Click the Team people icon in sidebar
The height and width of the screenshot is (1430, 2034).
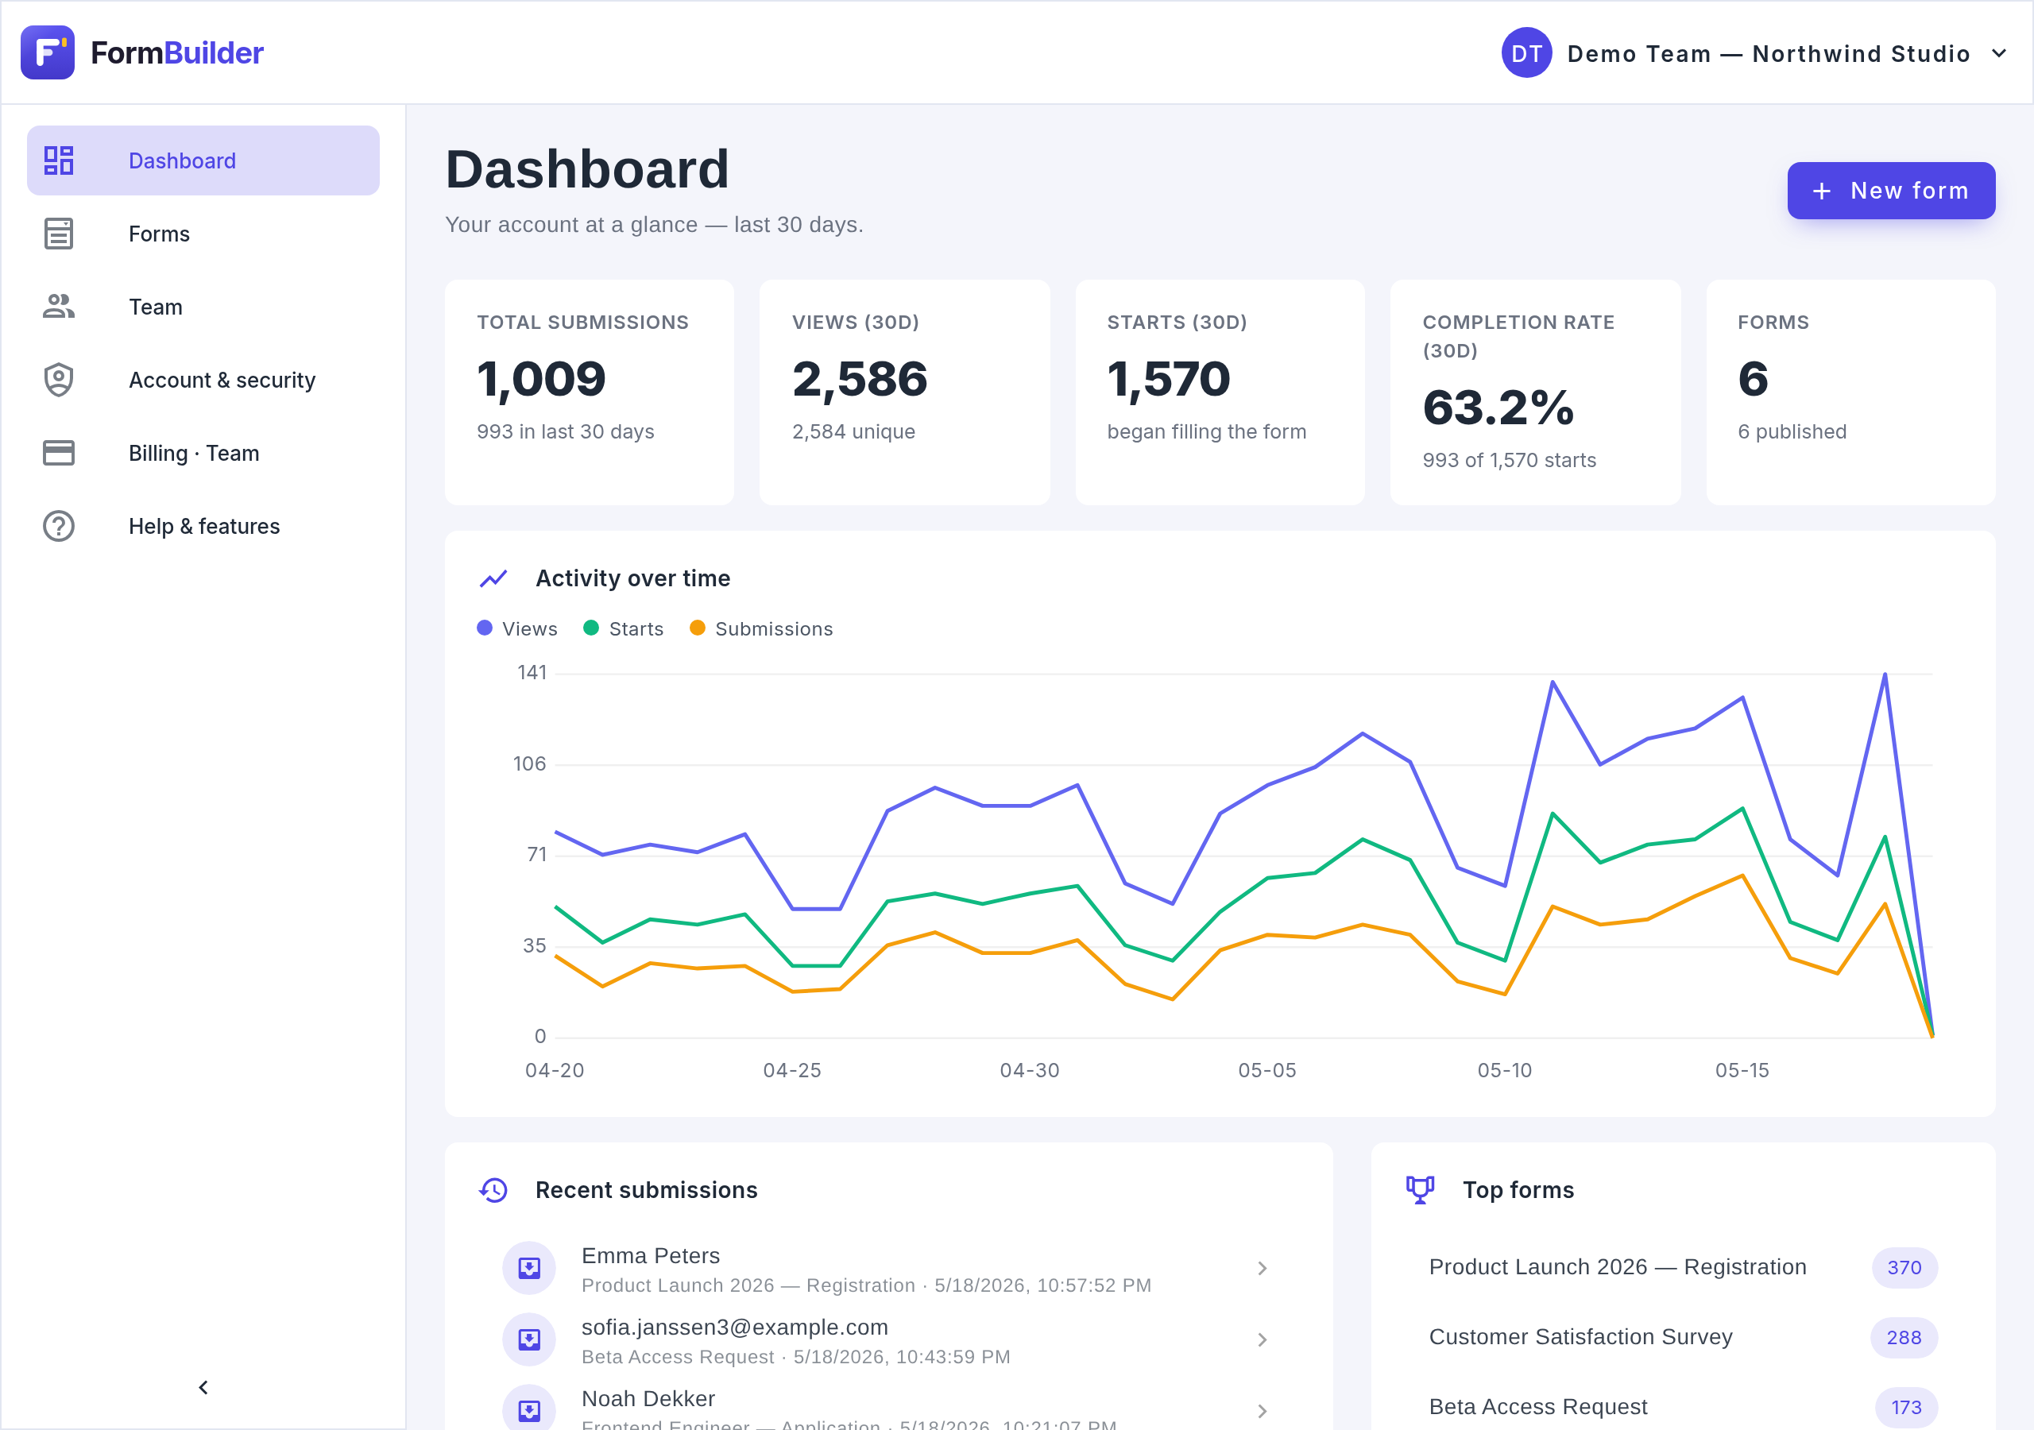(59, 307)
